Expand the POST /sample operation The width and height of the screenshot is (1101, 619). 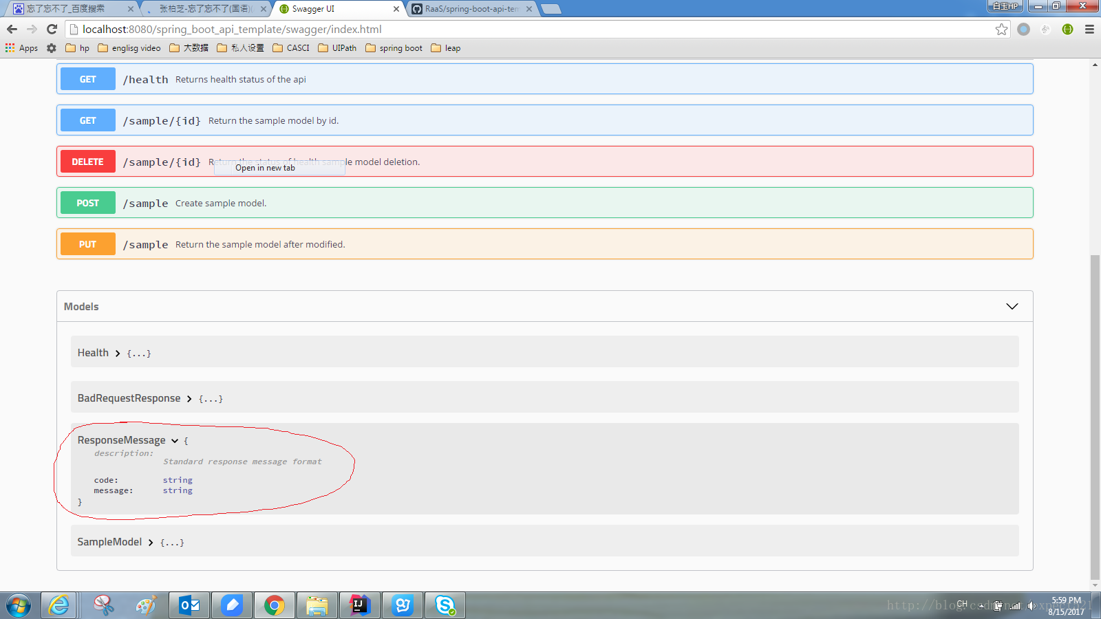[x=544, y=203]
